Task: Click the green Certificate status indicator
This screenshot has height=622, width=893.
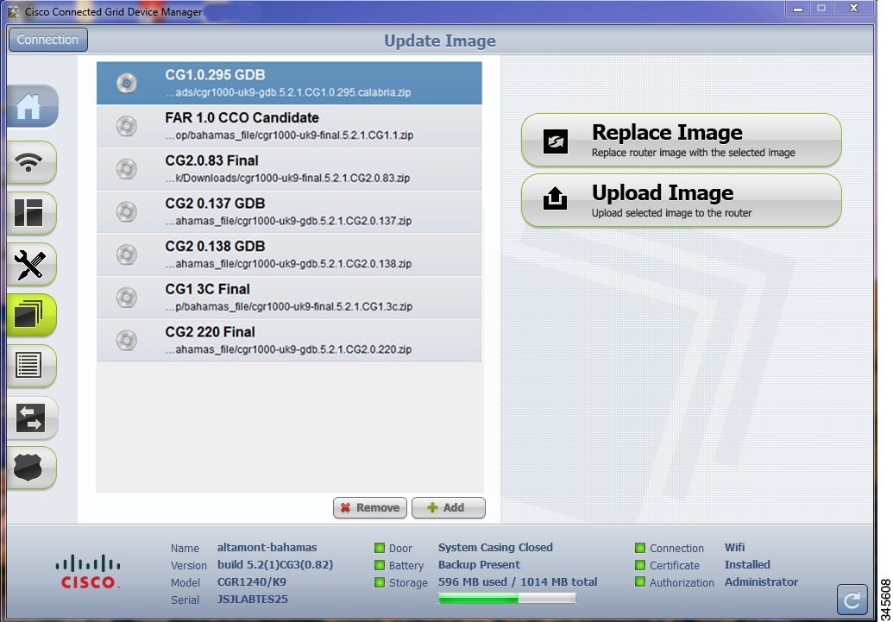Action: [640, 565]
